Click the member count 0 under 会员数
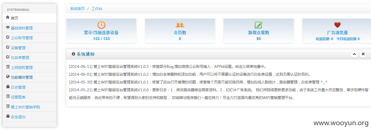Viewport: 371px width, 131px height. pos(180,39)
